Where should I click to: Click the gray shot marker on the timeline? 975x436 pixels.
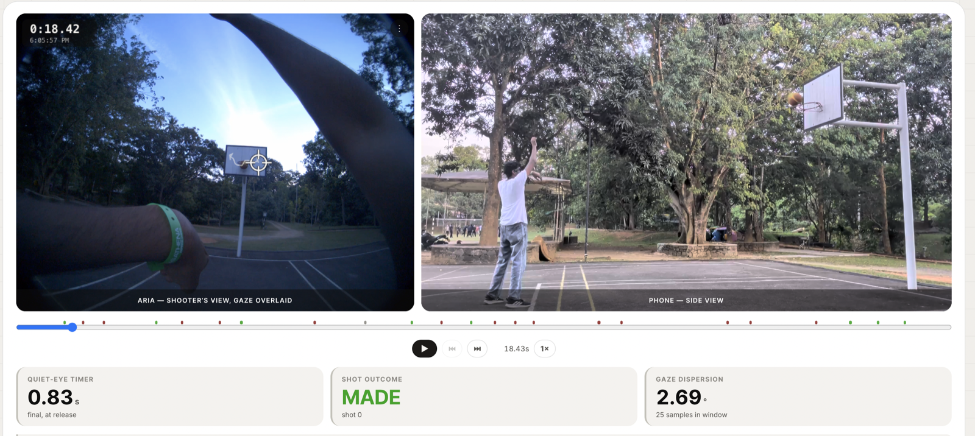pyautogui.click(x=365, y=322)
